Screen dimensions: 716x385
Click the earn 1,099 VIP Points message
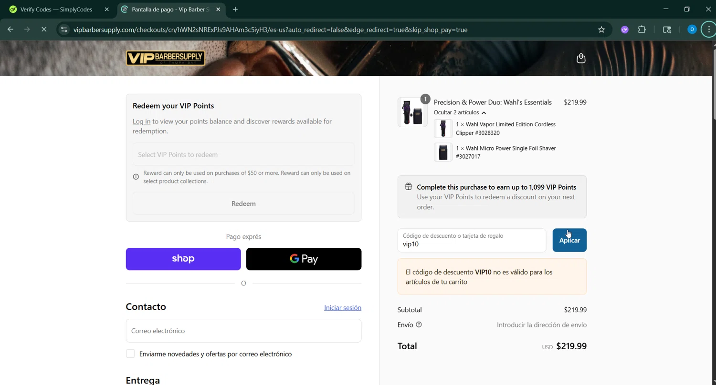click(x=496, y=187)
